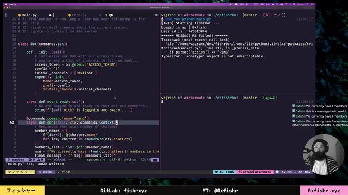
Task: Click '"main.py" 67L, 1002B written' message
Action: [35, 164]
